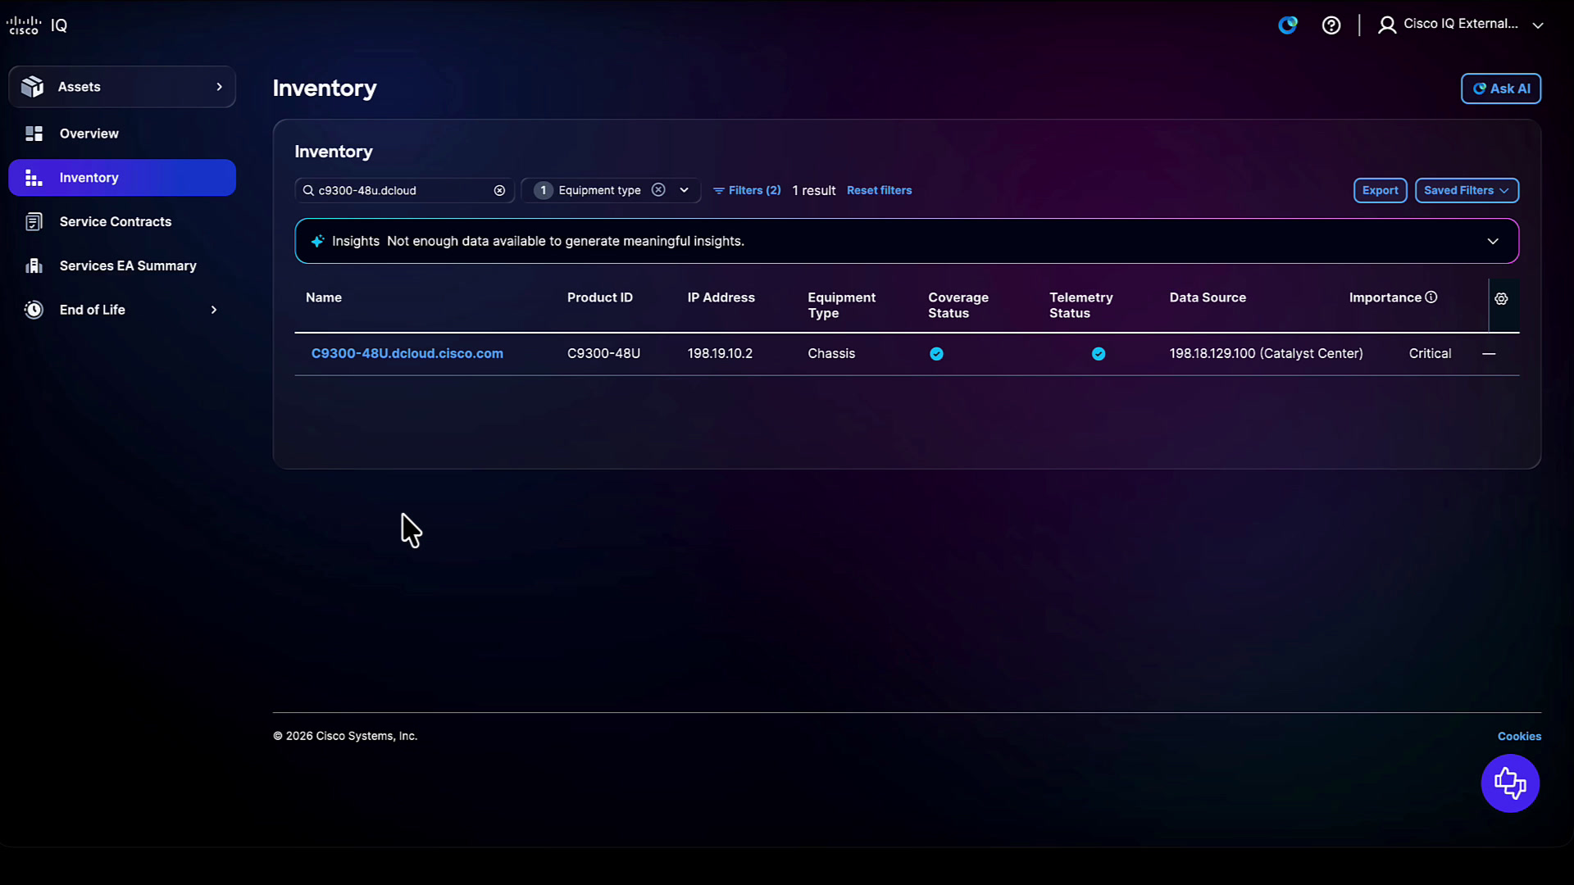Viewport: 1574px width, 885px height.
Task: Select Inventory in the sidebar
Action: click(122, 178)
